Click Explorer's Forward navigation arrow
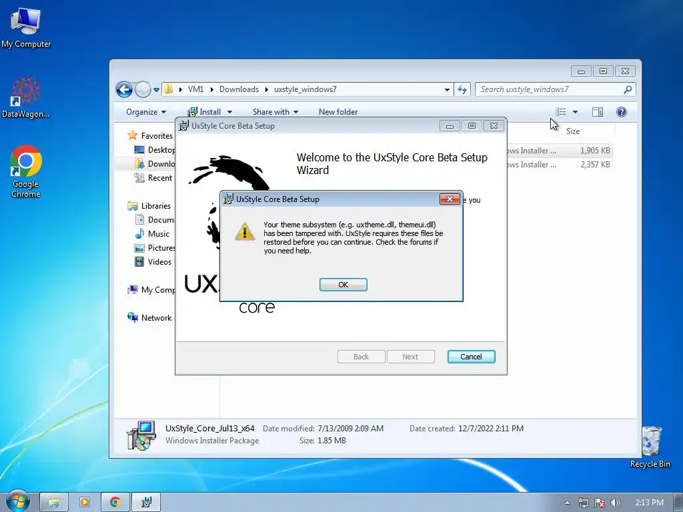The height and width of the screenshot is (512, 683). 143,90
